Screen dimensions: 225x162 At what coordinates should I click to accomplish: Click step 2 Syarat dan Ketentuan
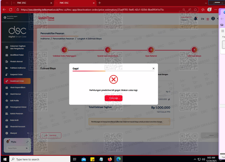pyautogui.click(x=108, y=50)
